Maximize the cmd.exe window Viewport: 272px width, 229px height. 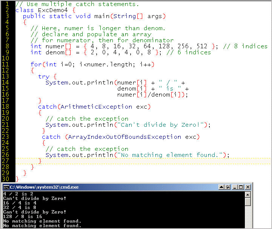tap(241, 187)
